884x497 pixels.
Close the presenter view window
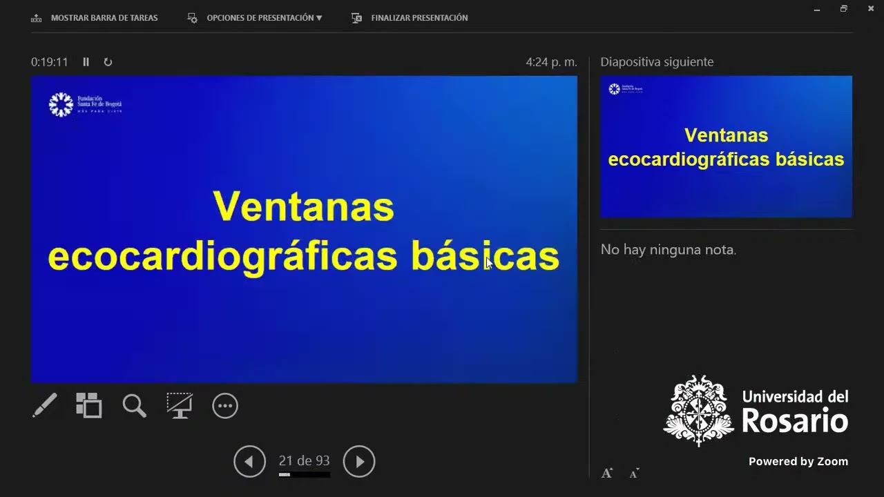[870, 9]
